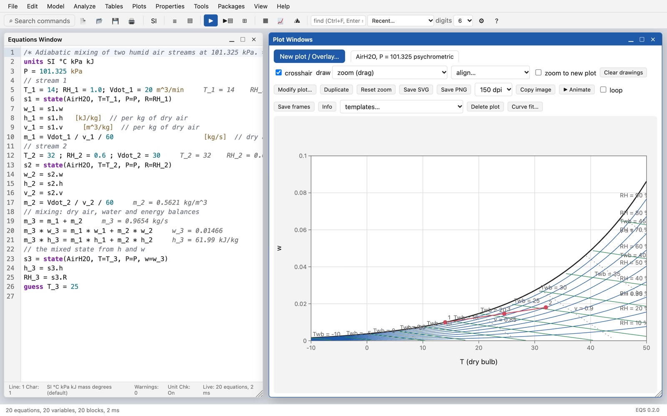Click the red line chart icon

tap(281, 21)
